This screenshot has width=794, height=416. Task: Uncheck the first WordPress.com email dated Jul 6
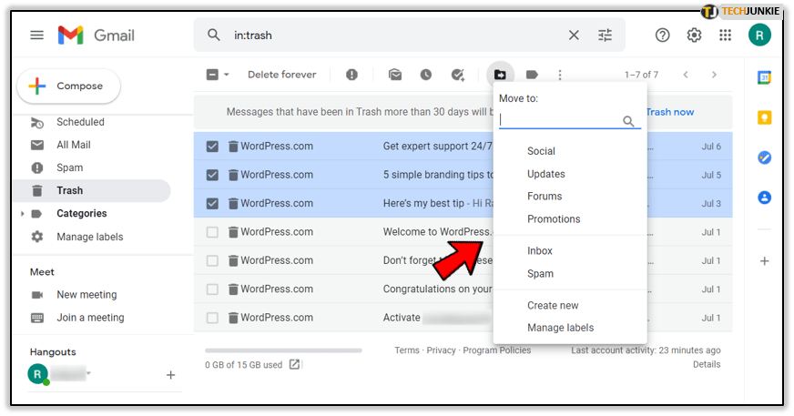click(x=212, y=147)
